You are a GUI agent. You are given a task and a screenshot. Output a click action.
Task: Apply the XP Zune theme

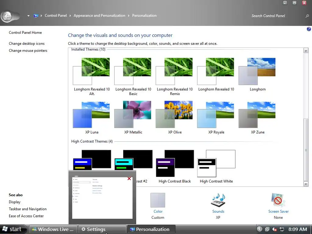pos(257,118)
